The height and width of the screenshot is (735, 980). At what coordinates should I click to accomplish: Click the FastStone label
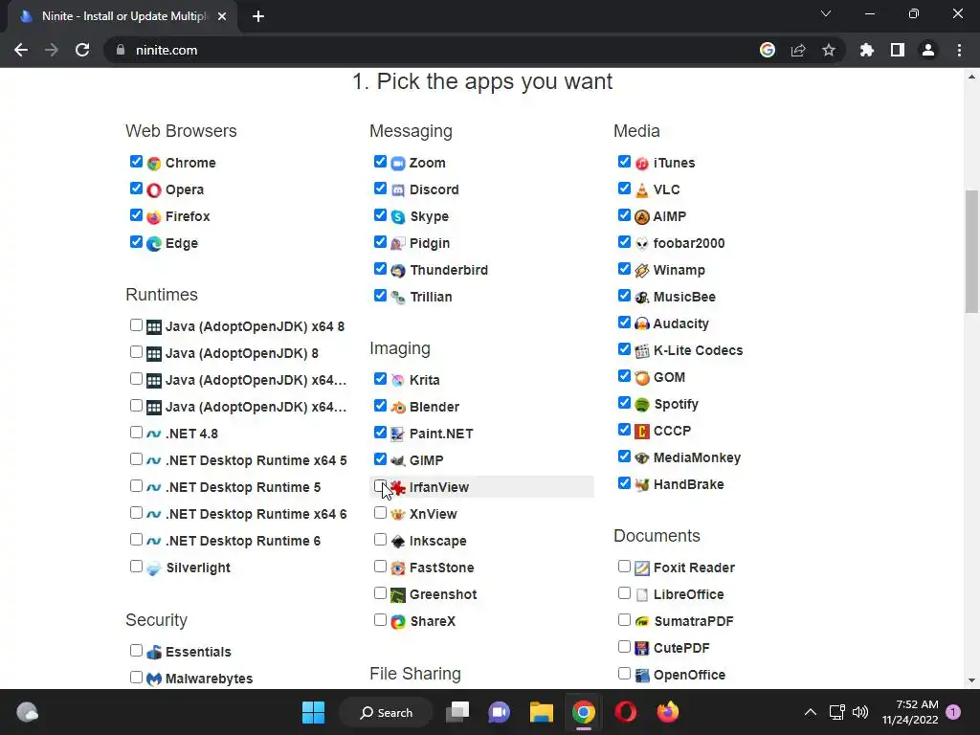442,568
